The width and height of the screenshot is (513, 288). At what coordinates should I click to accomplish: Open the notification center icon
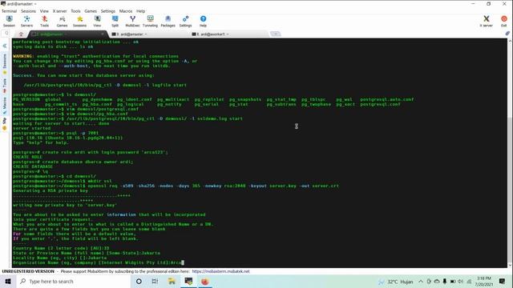click(503, 282)
